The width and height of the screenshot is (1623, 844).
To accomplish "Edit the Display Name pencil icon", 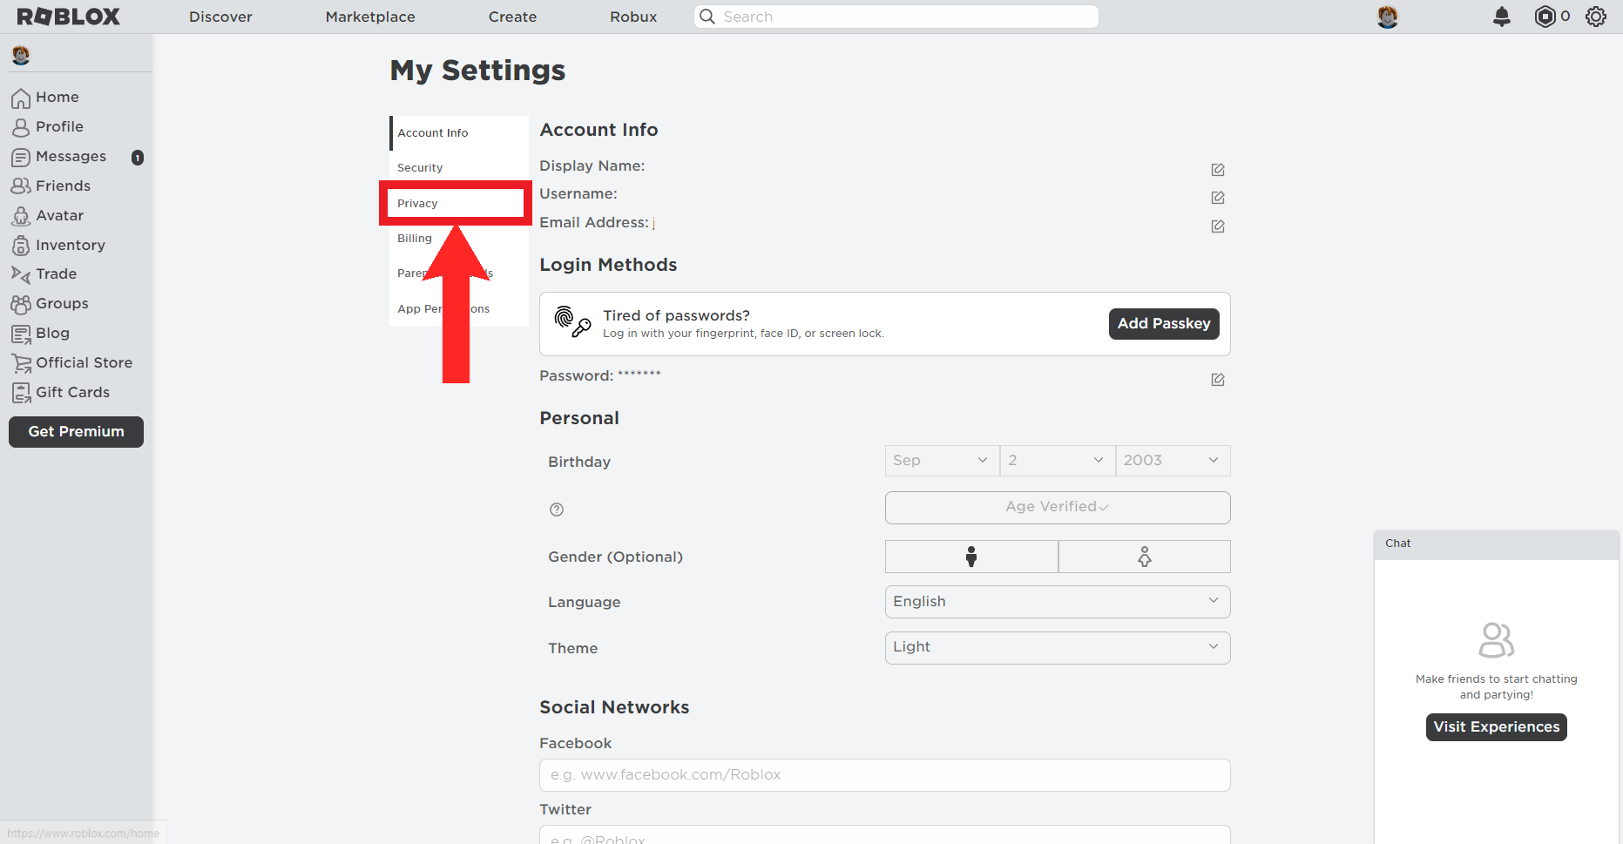I will click(x=1217, y=170).
